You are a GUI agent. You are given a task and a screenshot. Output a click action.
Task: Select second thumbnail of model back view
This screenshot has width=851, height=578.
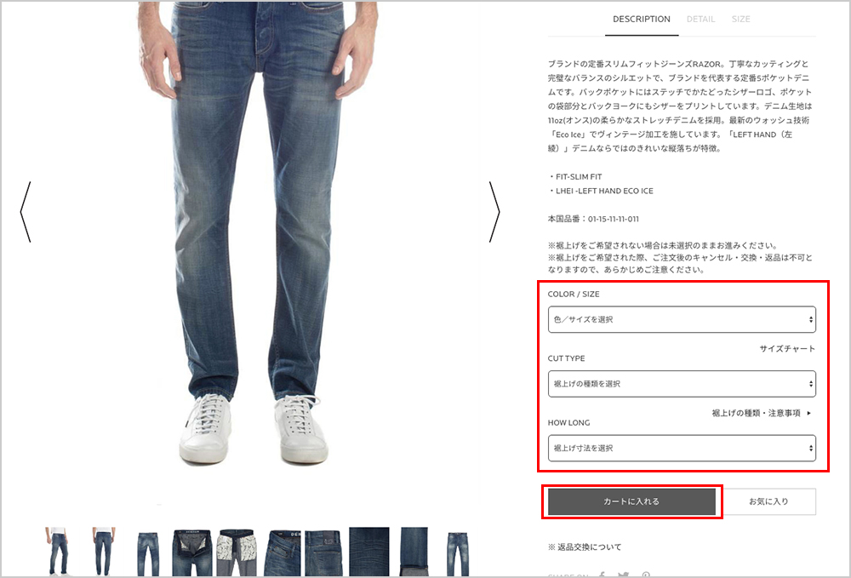(103, 552)
